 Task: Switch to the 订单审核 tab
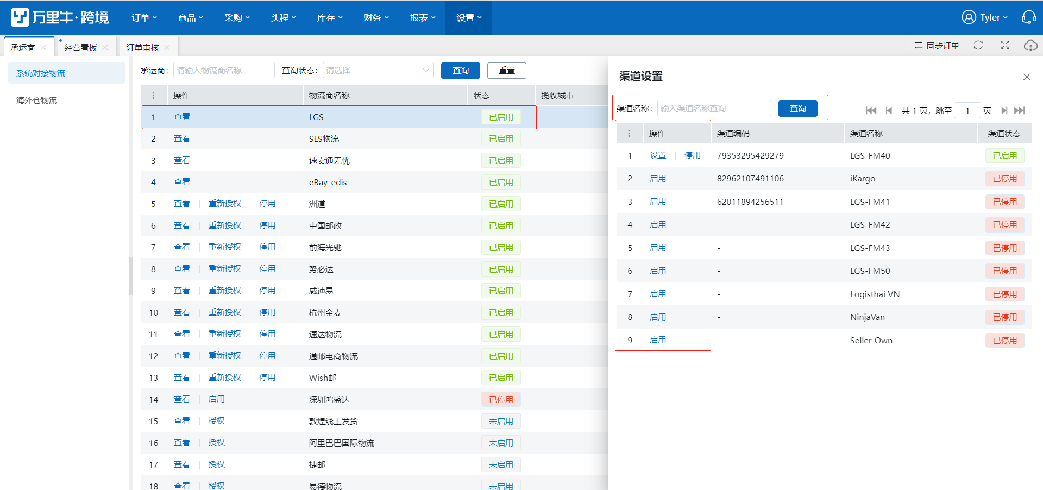[x=142, y=48]
